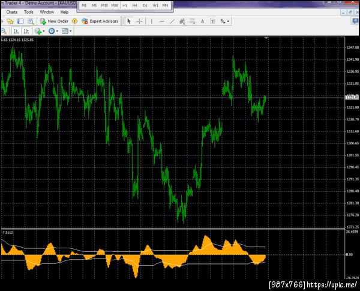Open the Window menu

[47, 12]
